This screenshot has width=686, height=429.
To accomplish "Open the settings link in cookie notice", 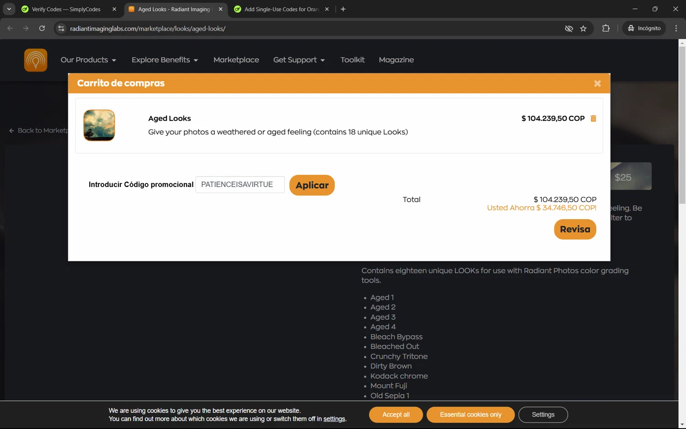I will (334, 419).
